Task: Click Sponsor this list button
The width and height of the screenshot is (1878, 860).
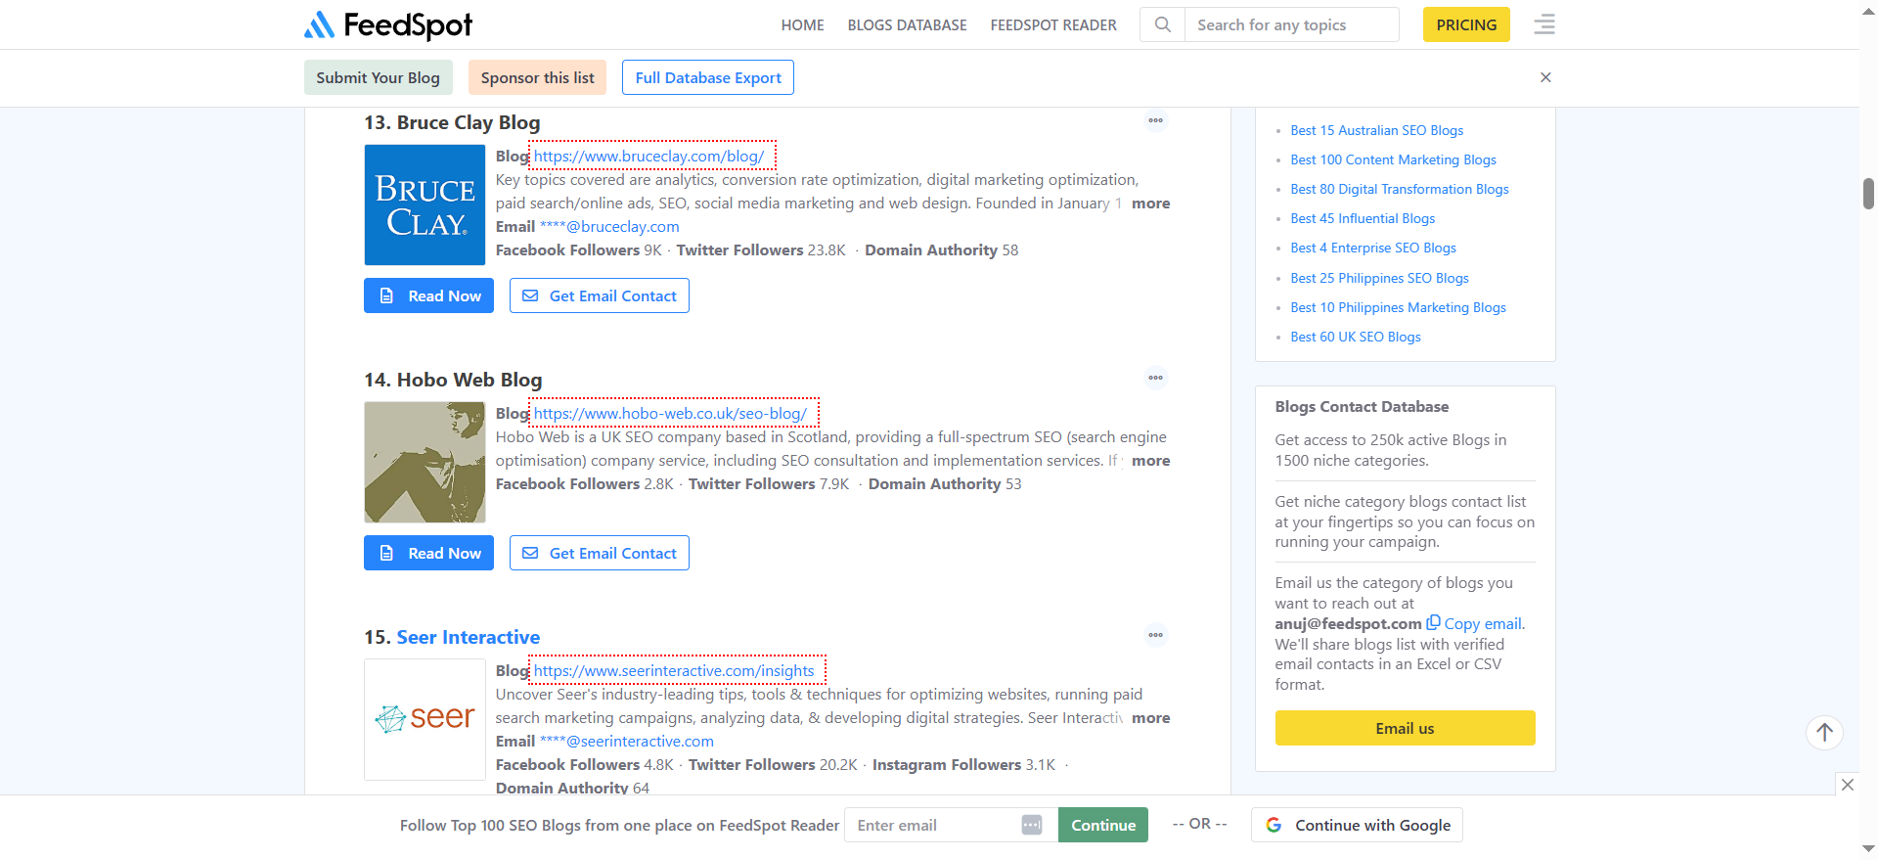Action: tap(537, 77)
